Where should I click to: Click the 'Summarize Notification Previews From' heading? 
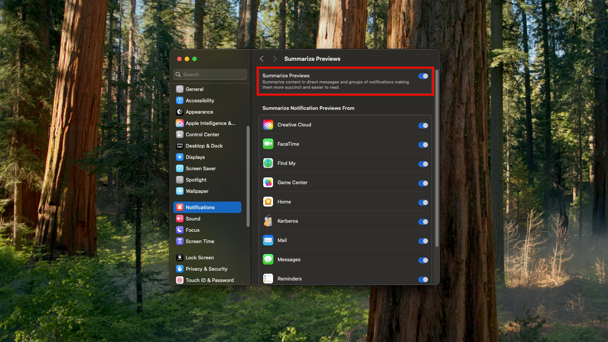[x=308, y=108]
